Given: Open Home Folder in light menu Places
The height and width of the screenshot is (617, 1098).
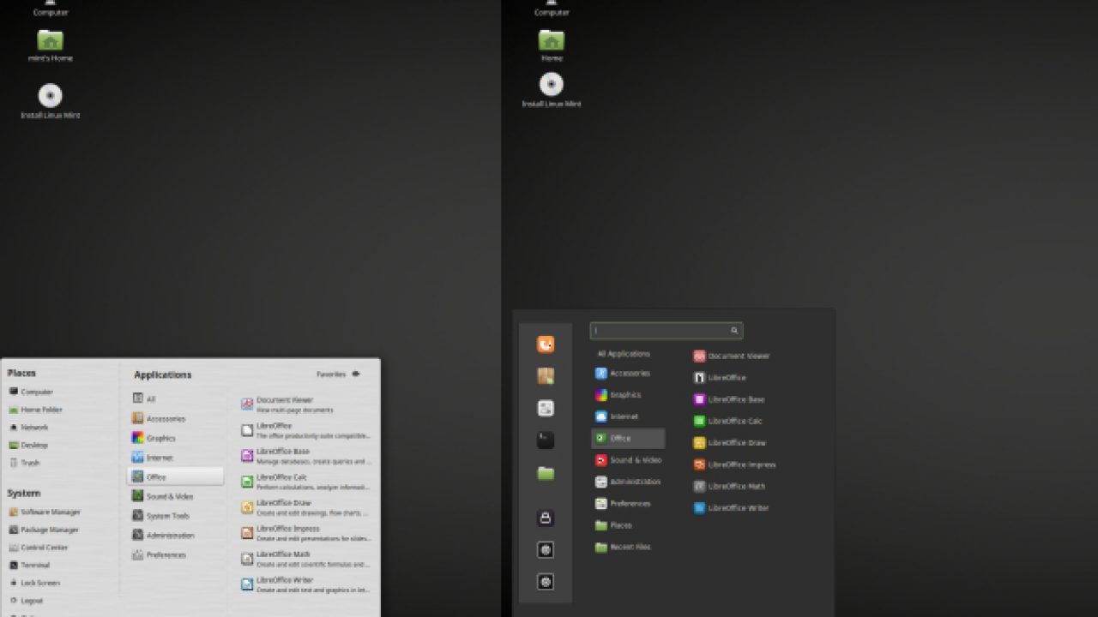Looking at the screenshot, I should [35, 410].
